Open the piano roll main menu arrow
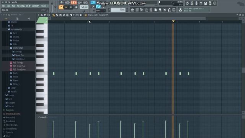This screenshot has height=138, width=245. click(38, 15)
